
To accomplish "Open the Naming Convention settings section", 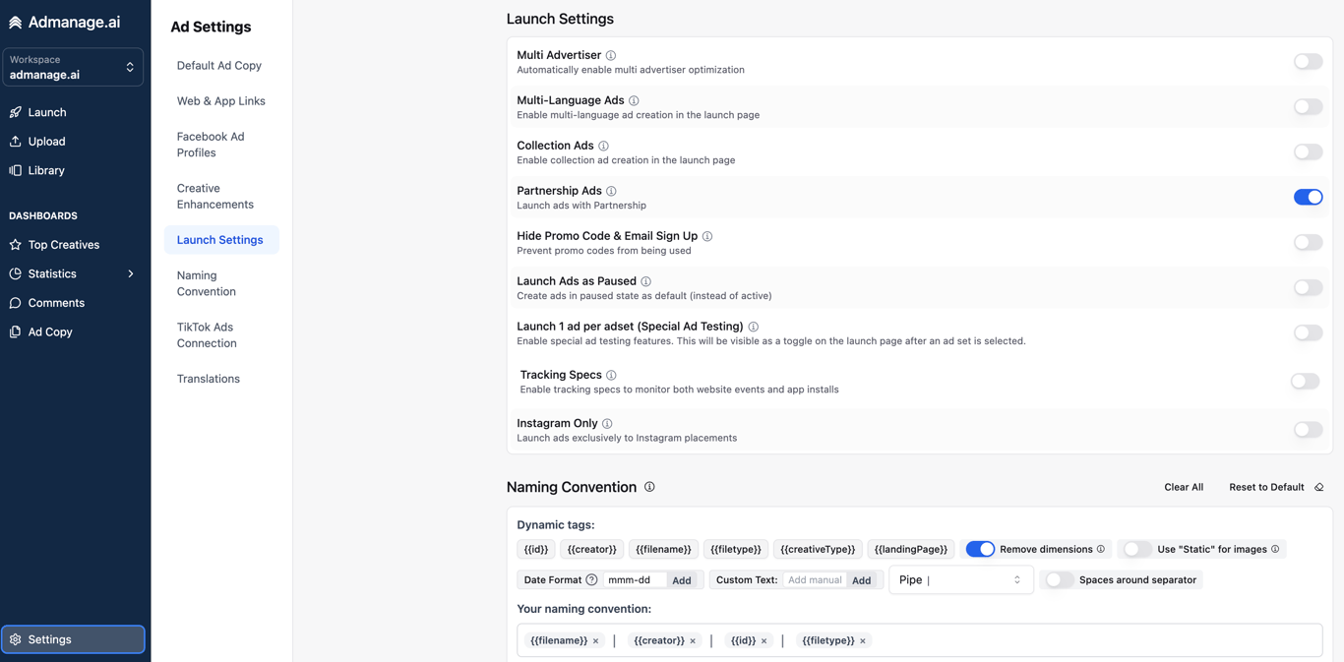I will [x=207, y=283].
